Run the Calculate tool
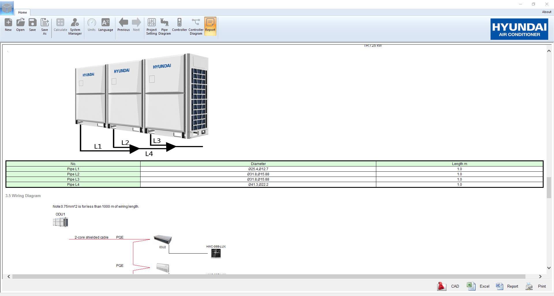Image resolution: width=554 pixels, height=296 pixels. tap(60, 25)
